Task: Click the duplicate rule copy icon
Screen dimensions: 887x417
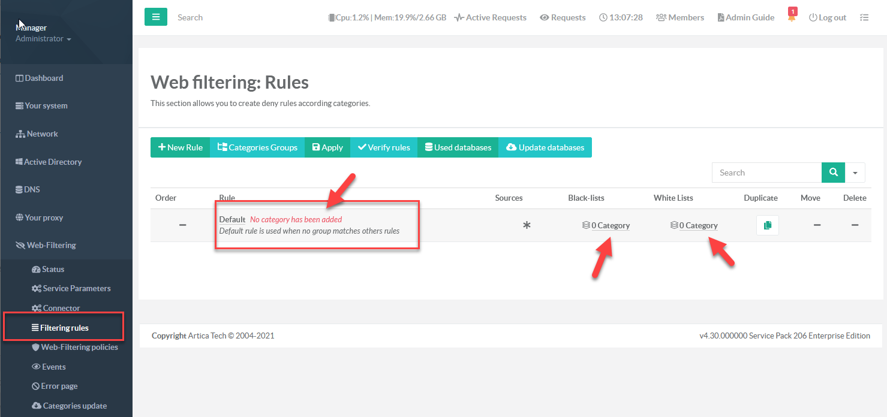Action: (767, 225)
